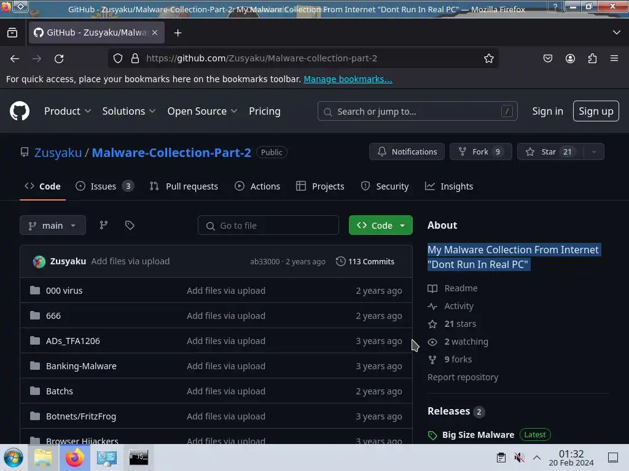Screen dimensions: 629x471
Task: Go back with browser back arrow
Action: click(15, 58)
